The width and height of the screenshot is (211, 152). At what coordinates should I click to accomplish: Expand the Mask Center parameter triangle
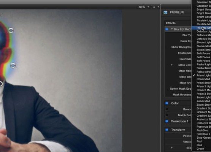click(172, 65)
